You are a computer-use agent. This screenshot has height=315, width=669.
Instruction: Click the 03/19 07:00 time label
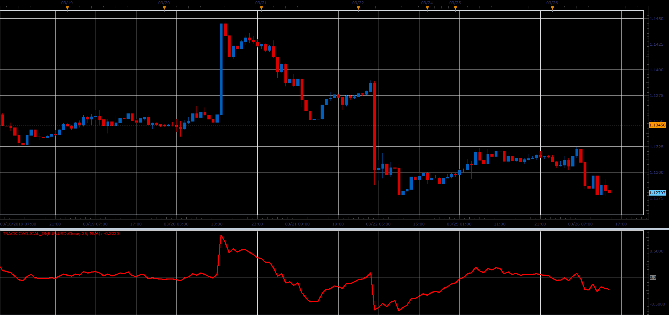click(x=95, y=224)
